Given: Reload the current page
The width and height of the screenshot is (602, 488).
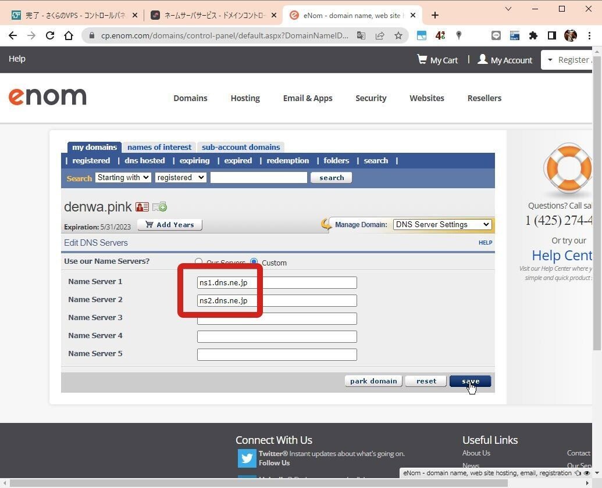Looking at the screenshot, I should point(50,35).
